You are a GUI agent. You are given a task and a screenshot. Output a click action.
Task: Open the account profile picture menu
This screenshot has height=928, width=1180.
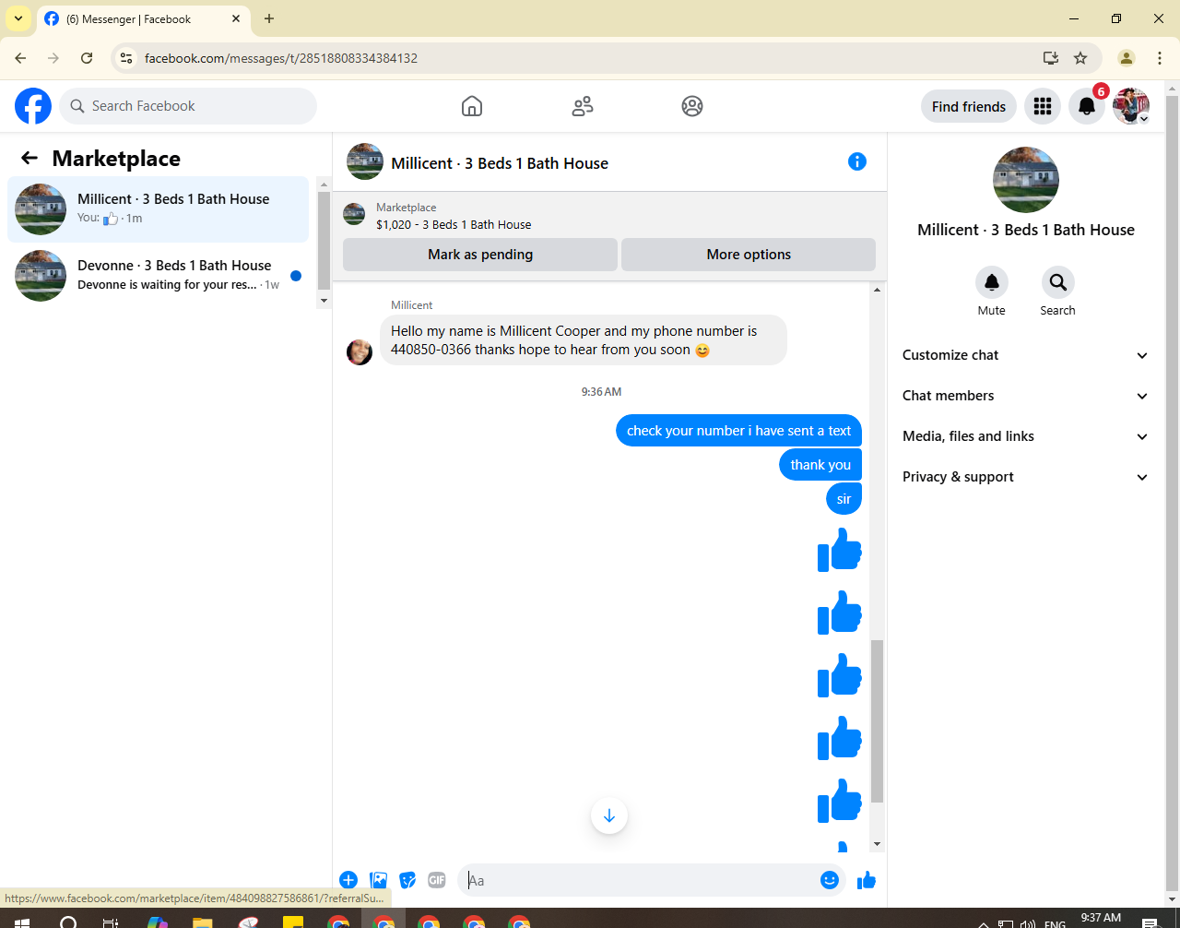coord(1131,106)
